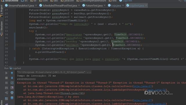The height and width of the screenshot is (105, 186).
Task: Go up the stack trace with up arrow
Action: coord(12,73)
